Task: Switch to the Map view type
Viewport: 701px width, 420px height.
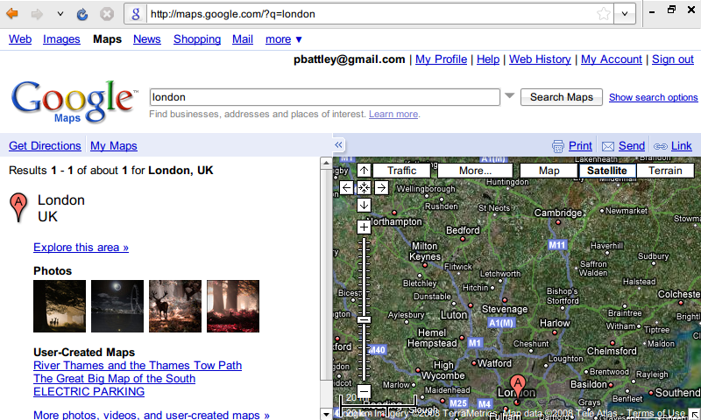Action: pyautogui.click(x=549, y=171)
